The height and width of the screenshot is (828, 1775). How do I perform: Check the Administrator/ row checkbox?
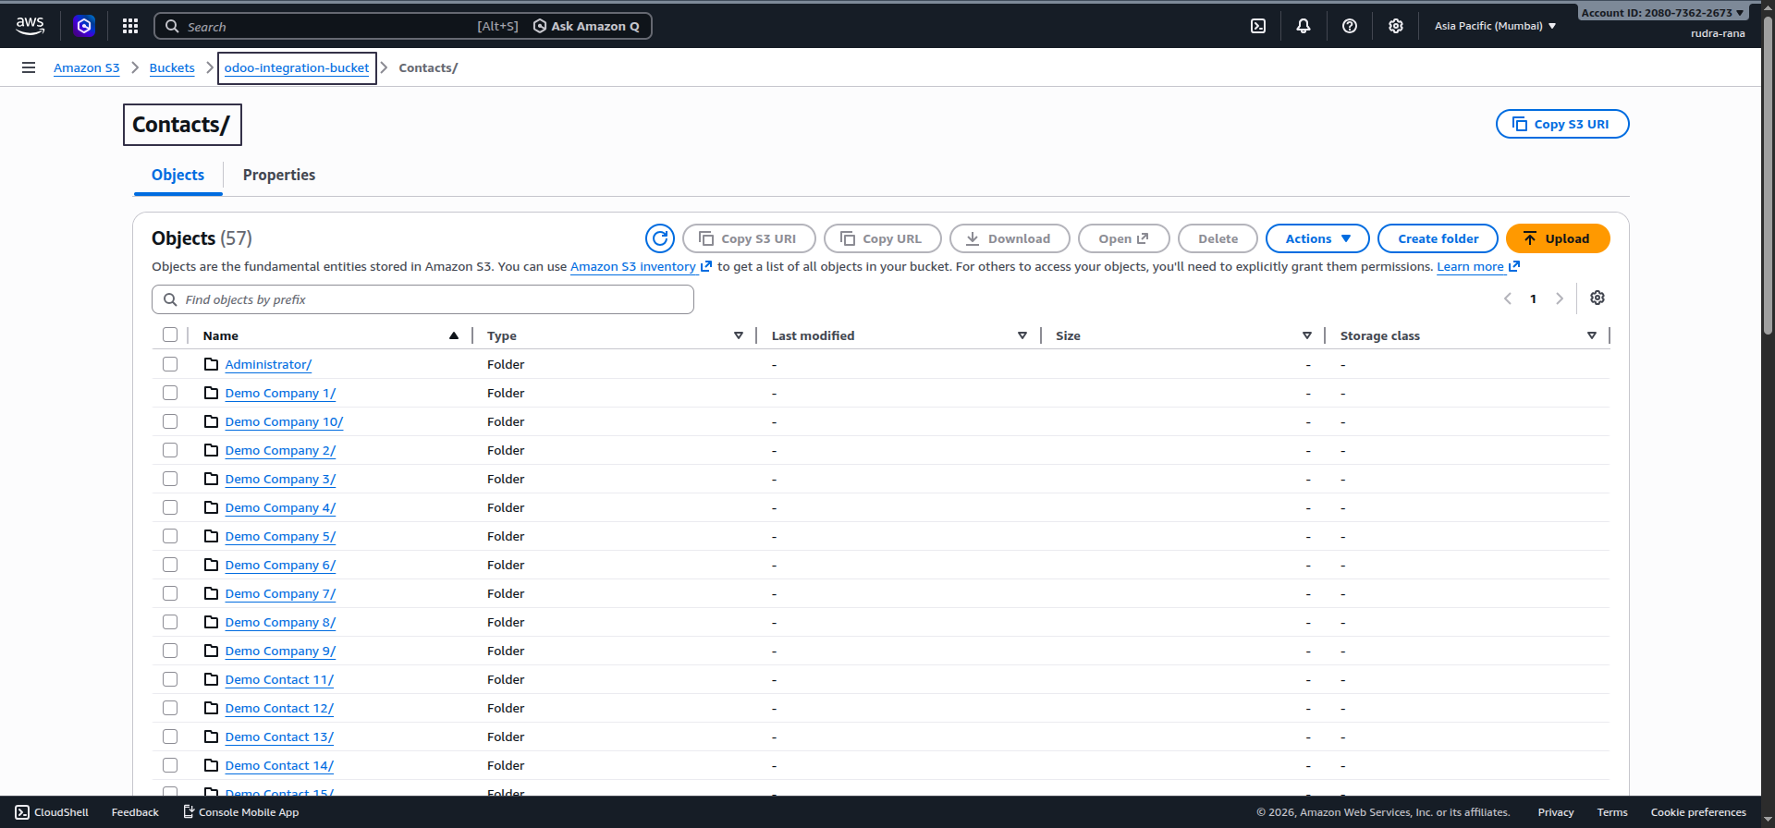click(170, 364)
